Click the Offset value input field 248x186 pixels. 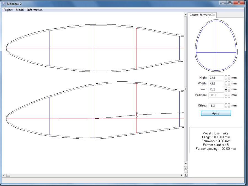pyautogui.click(x=216, y=106)
